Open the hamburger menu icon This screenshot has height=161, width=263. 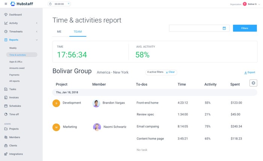[x=6, y=4]
